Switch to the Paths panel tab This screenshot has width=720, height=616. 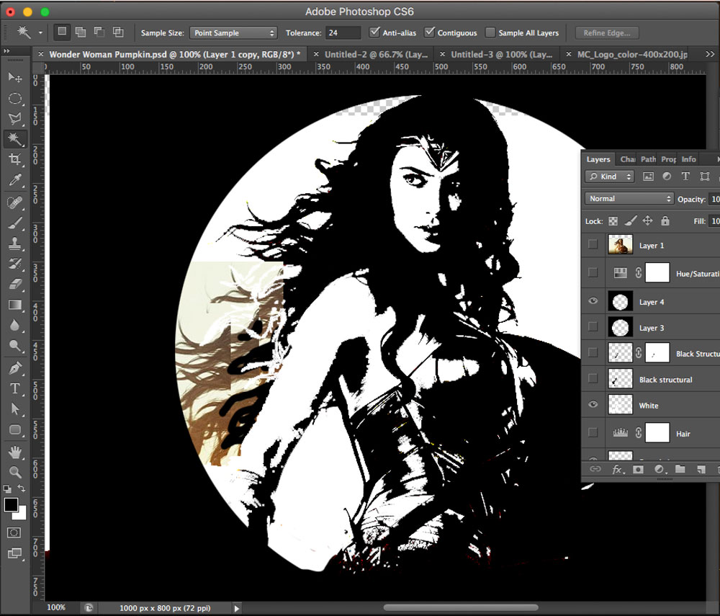(x=648, y=159)
